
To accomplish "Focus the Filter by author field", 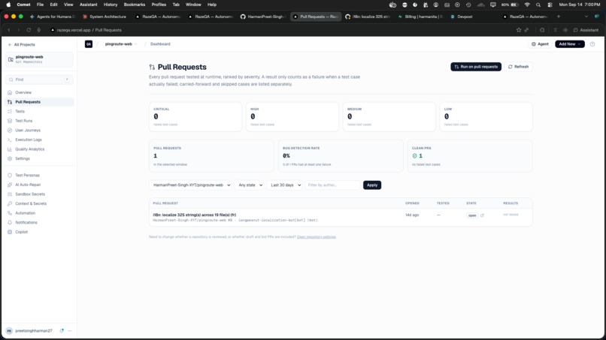I will coord(332,185).
